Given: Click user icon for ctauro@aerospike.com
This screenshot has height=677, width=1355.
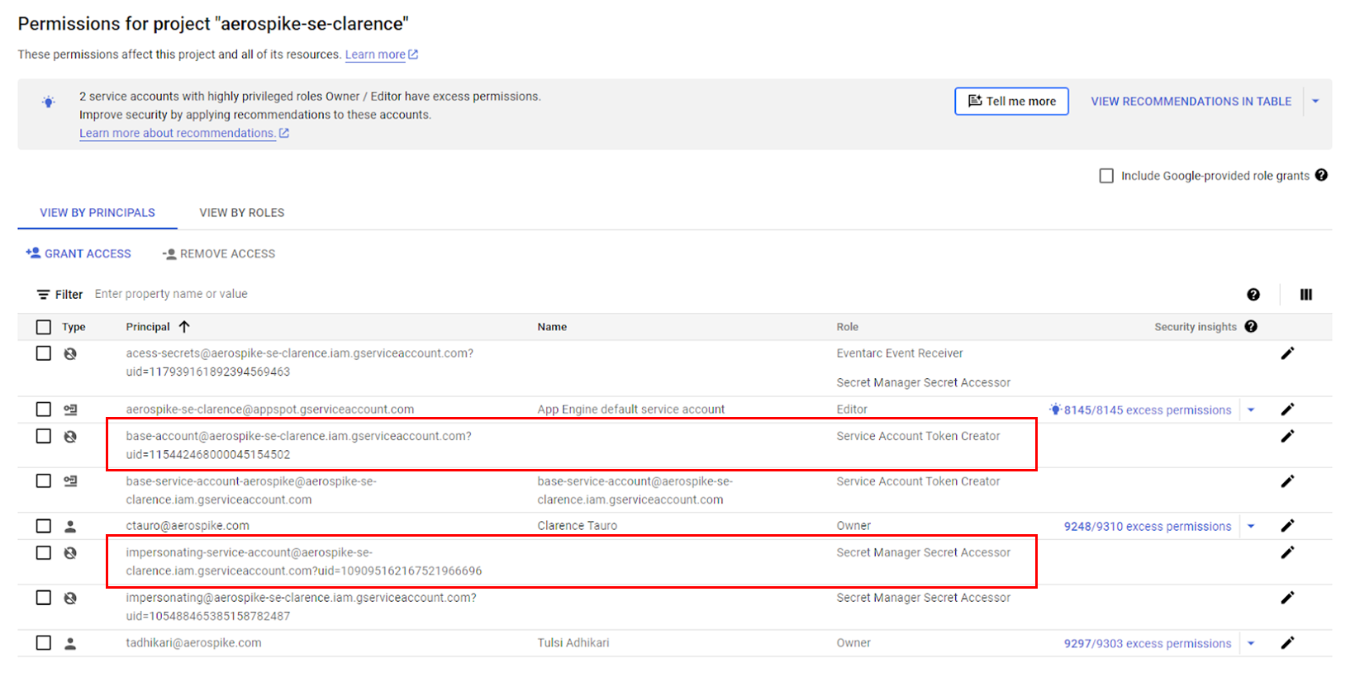Looking at the screenshot, I should click(x=70, y=526).
